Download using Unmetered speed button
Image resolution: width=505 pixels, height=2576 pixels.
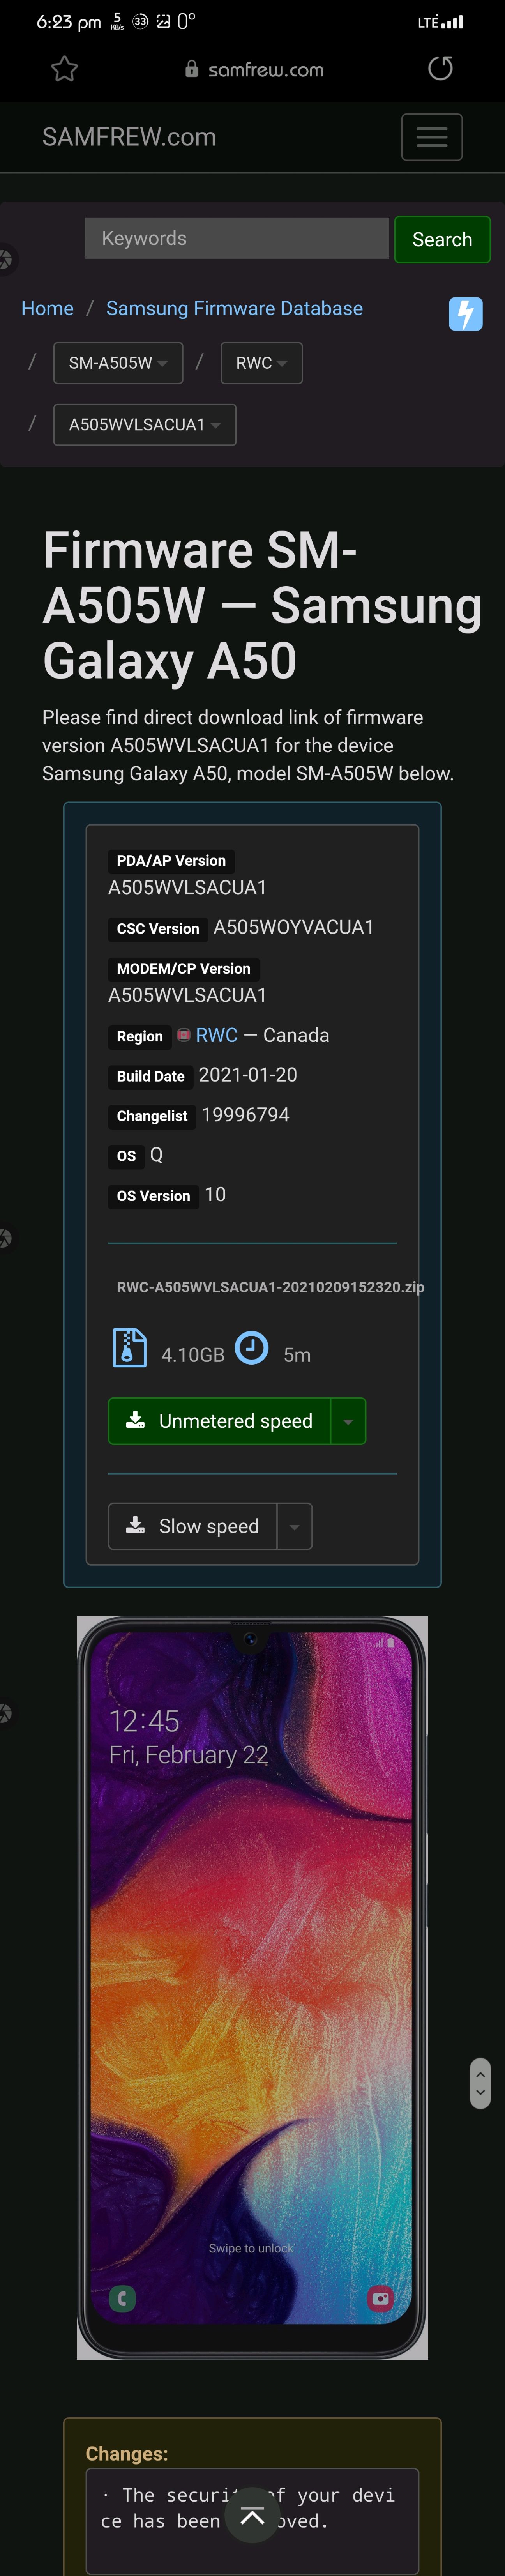click(219, 1421)
